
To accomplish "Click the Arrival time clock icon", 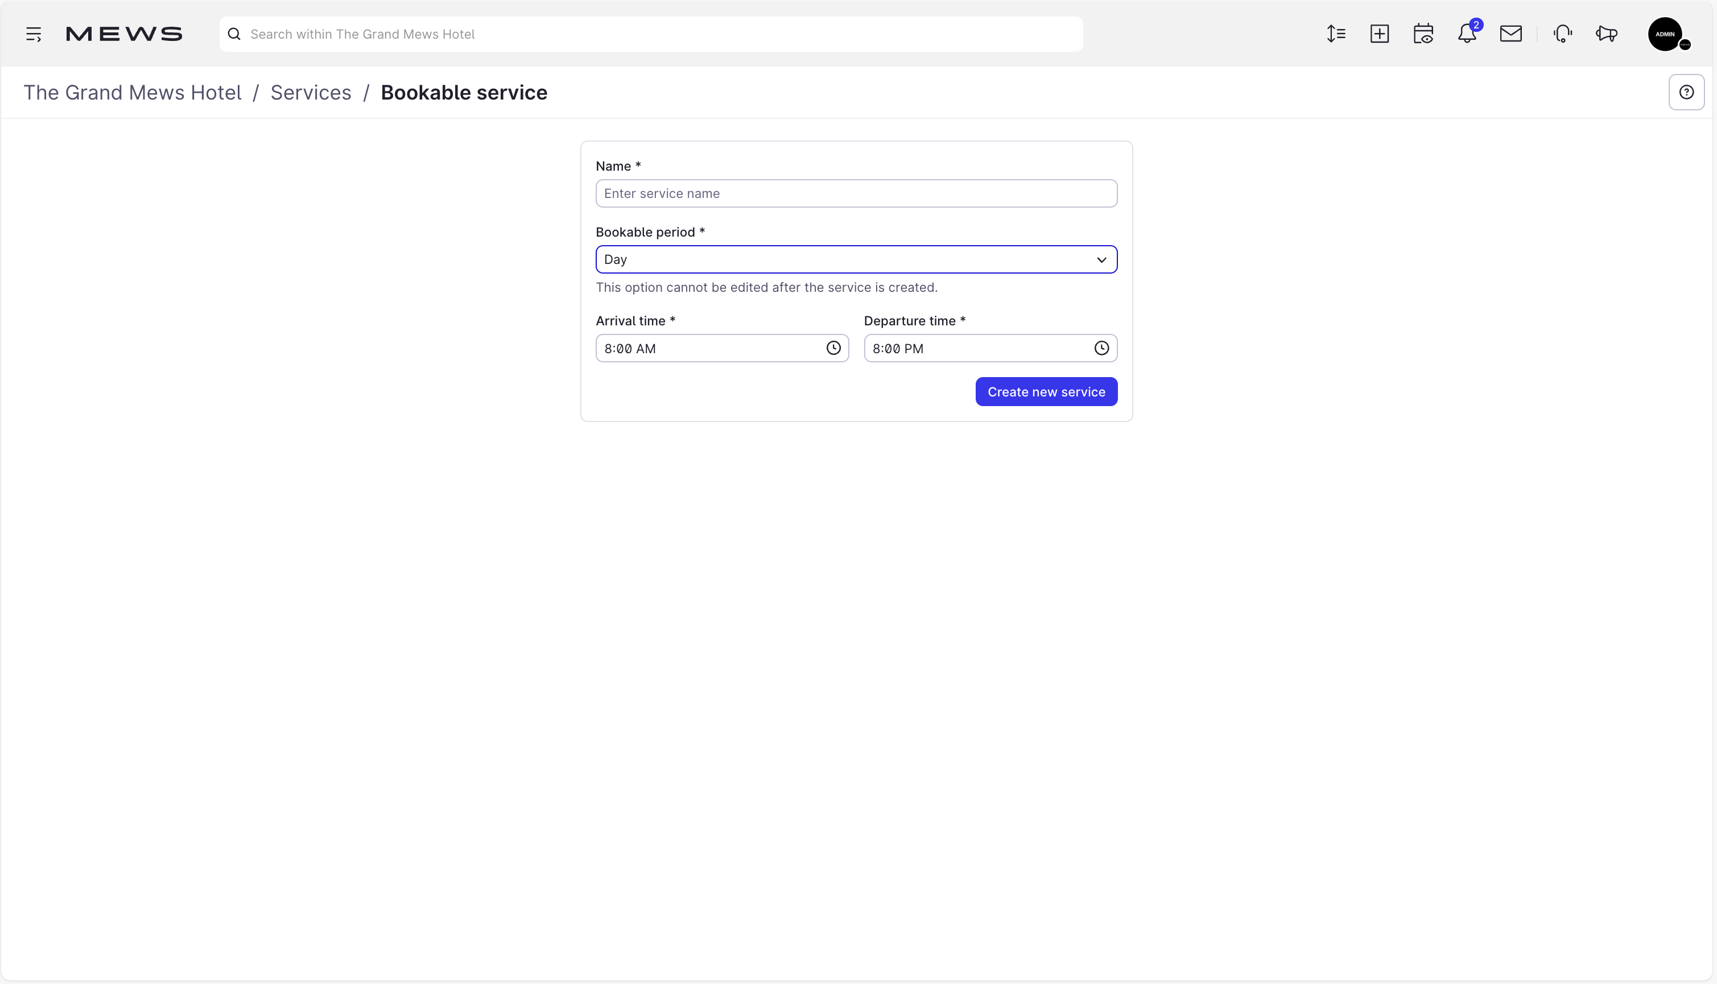I will click(x=833, y=348).
